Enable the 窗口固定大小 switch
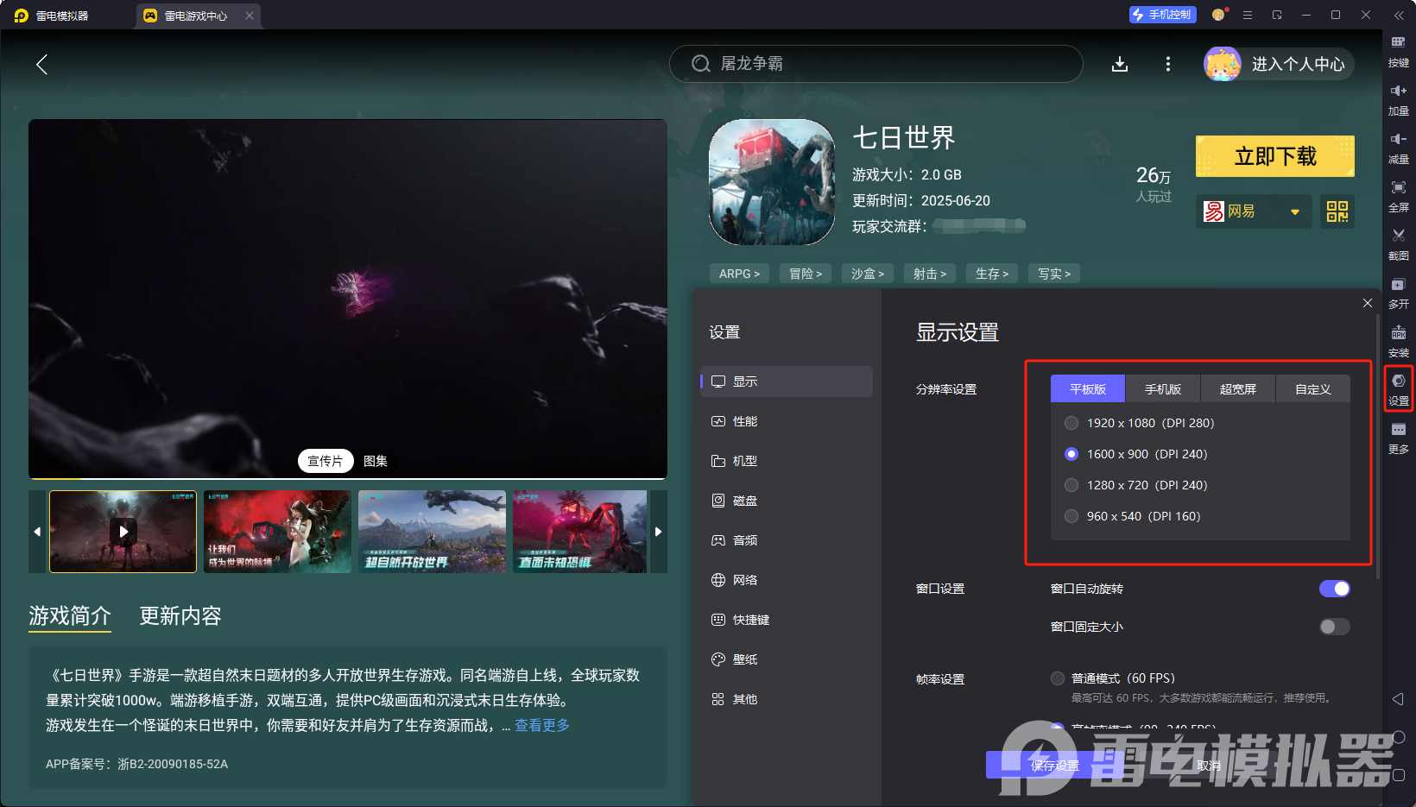This screenshot has width=1416, height=807. click(x=1334, y=627)
